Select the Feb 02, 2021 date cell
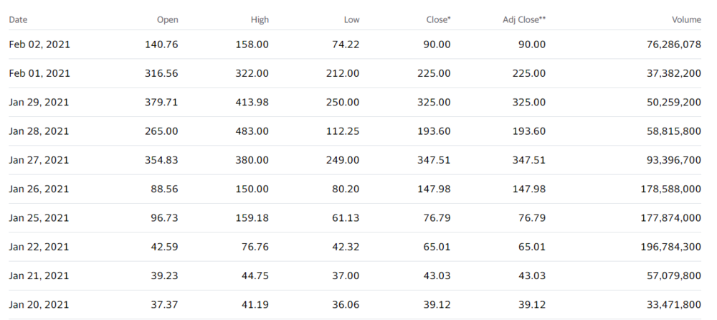 point(39,44)
